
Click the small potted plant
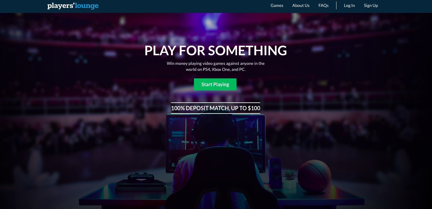click(290, 179)
